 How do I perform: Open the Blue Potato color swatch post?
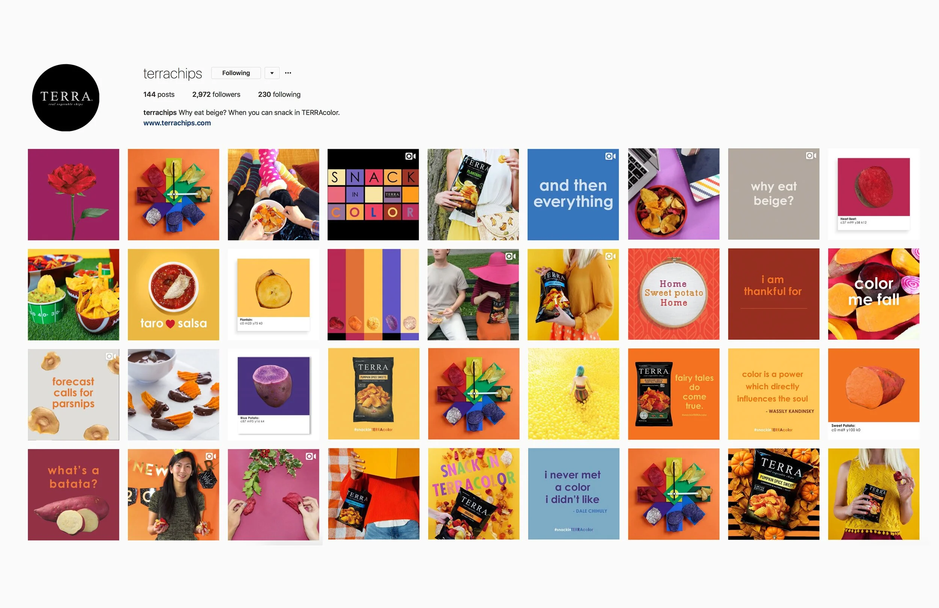[x=273, y=394]
